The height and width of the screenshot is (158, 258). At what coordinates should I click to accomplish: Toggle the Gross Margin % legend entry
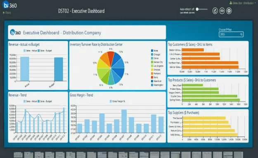117,101
